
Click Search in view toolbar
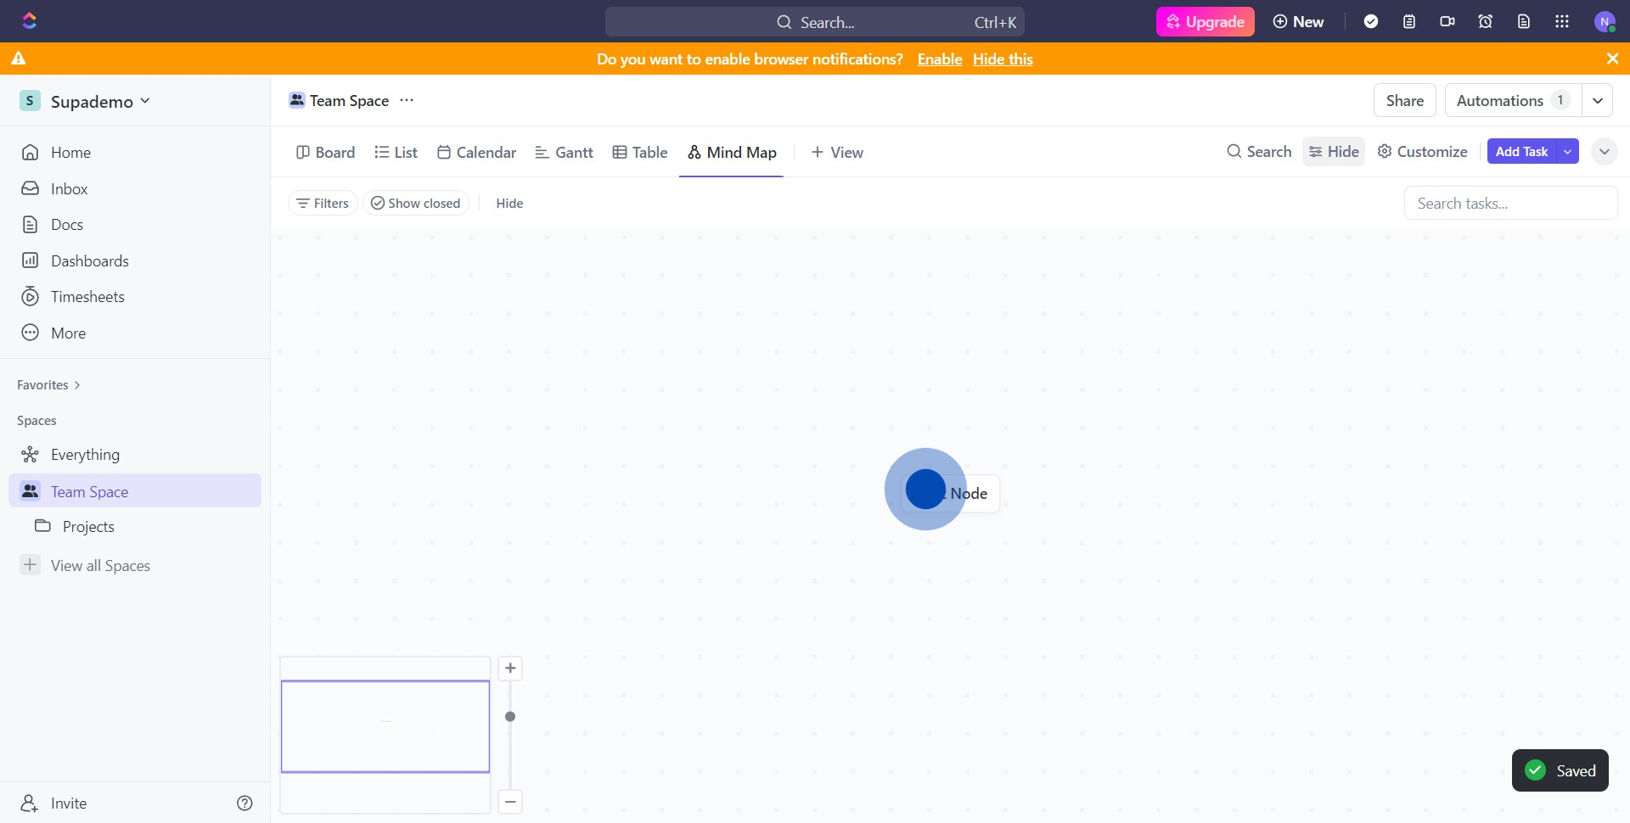(x=1259, y=152)
